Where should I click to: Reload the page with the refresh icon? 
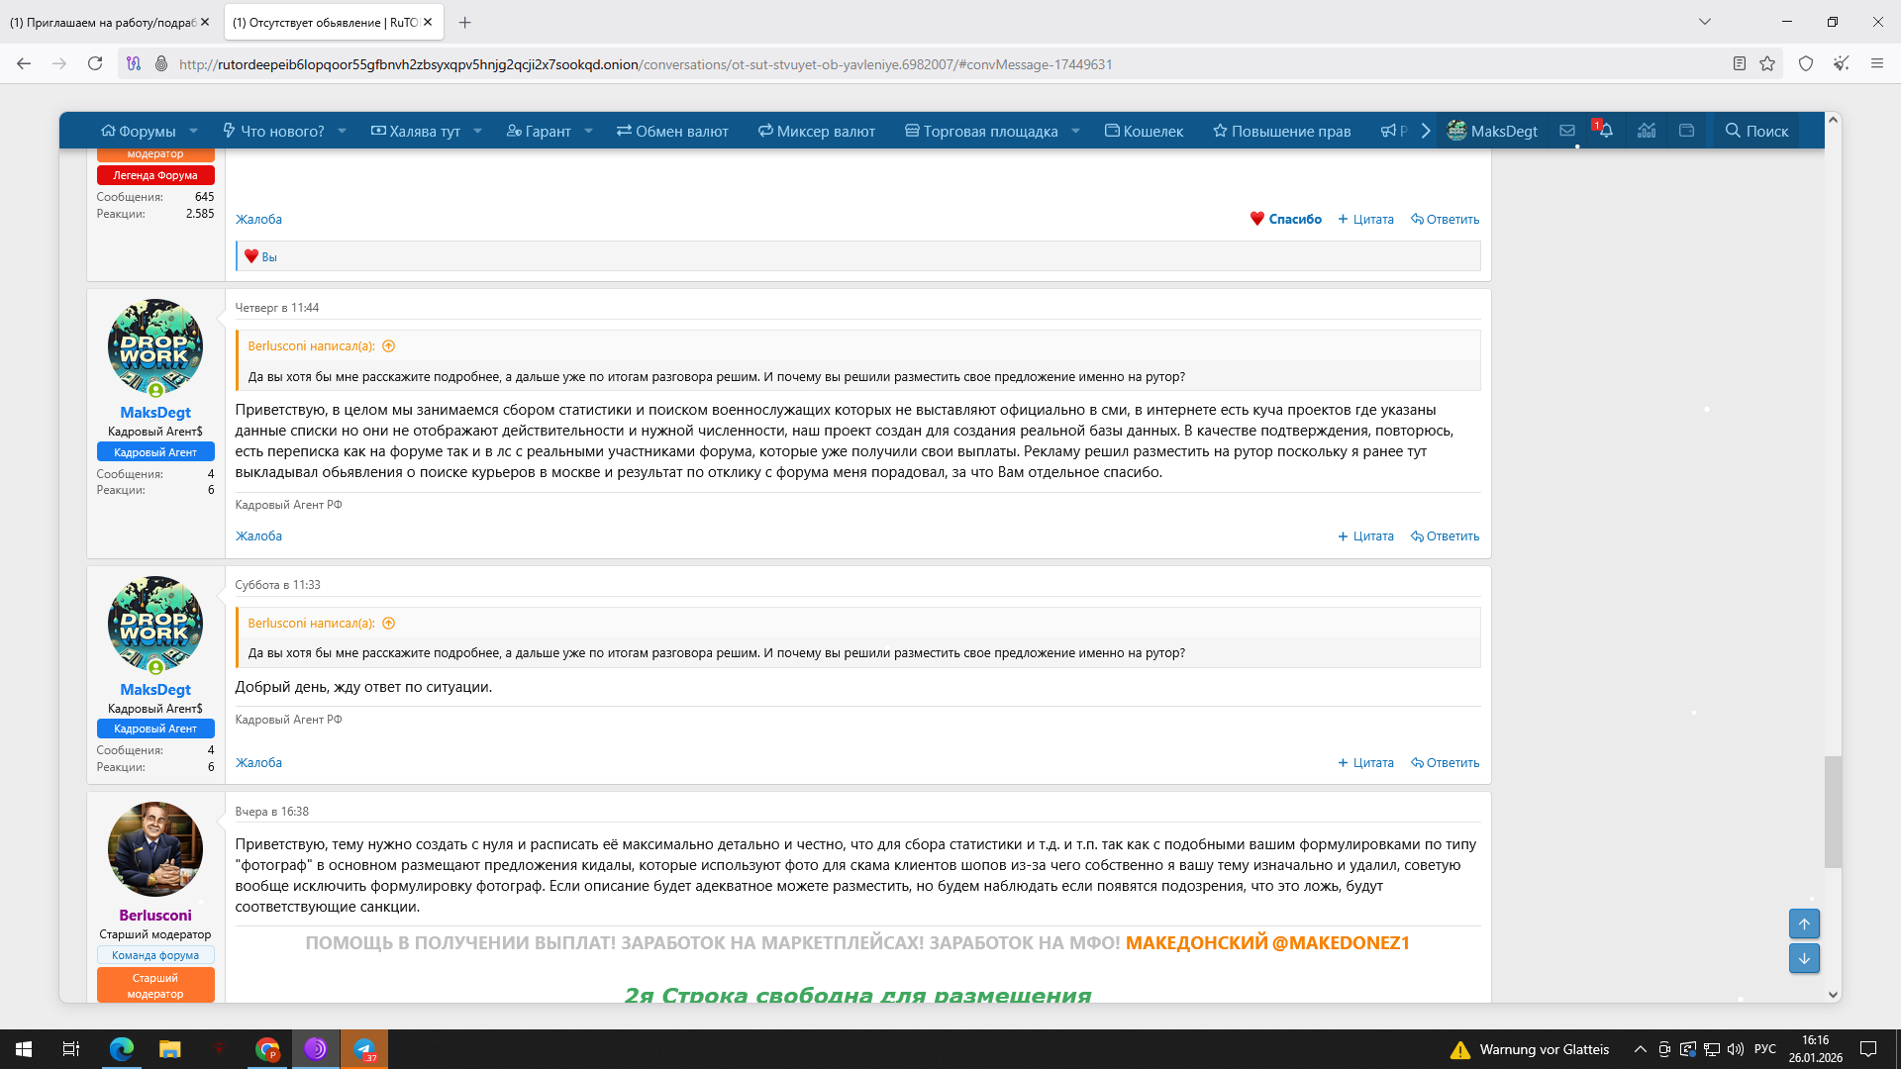(x=95, y=64)
